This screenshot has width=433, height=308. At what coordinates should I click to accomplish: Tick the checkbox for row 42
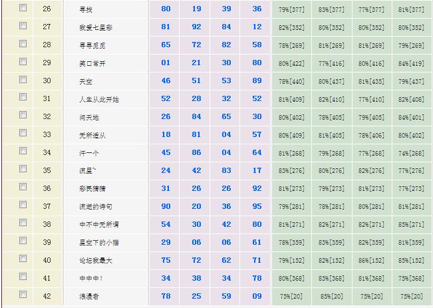[x=23, y=295]
